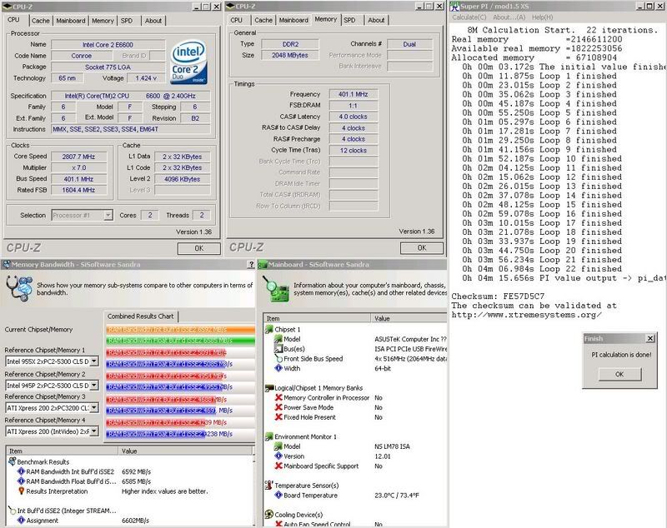This screenshot has height=528, width=667.
Task: Click the stethoscope Memory Bandwidth icon
Action: tap(18, 288)
